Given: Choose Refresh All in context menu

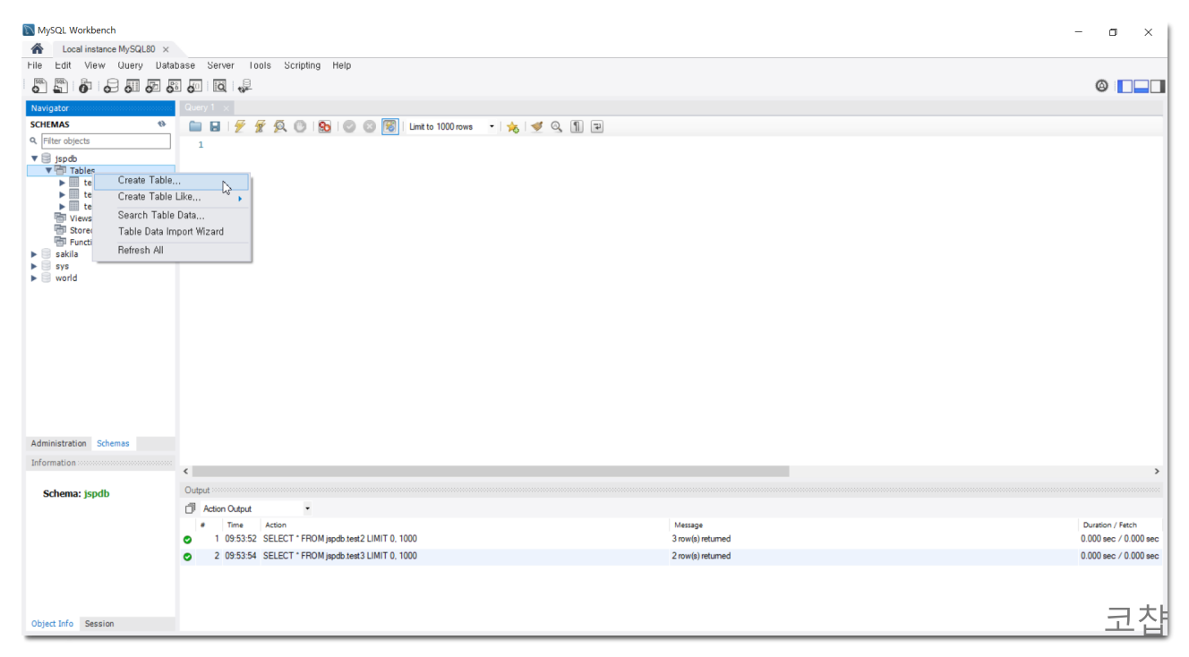Looking at the screenshot, I should 172,251.
